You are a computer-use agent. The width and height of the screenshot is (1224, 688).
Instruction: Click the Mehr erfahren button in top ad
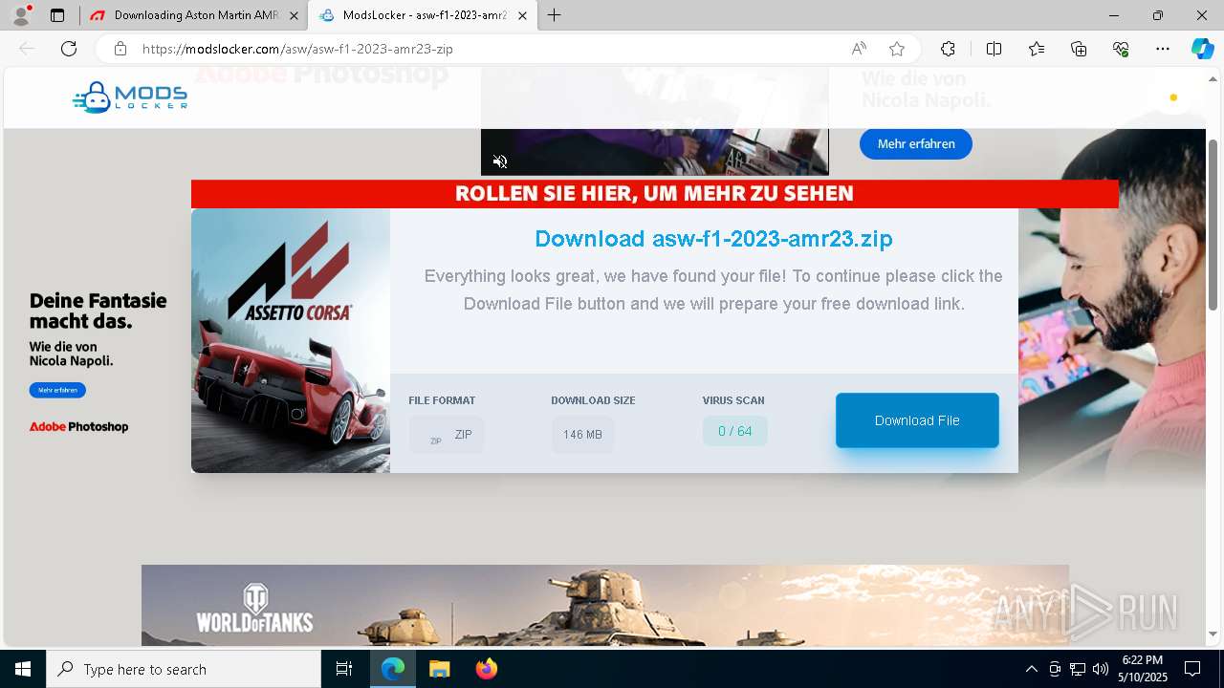click(916, 144)
